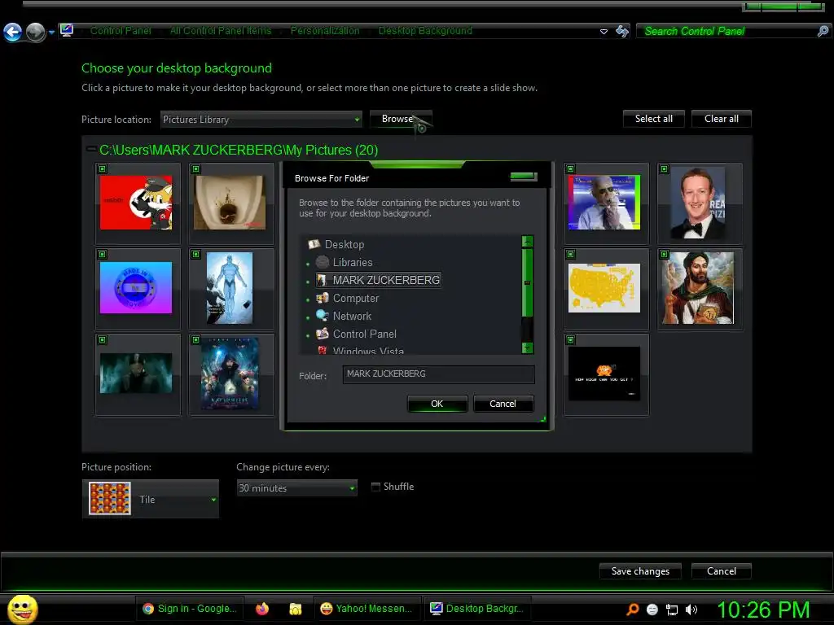The height and width of the screenshot is (625, 834).
Task: Click the Libraries icon in the folder tree
Action: [323, 262]
